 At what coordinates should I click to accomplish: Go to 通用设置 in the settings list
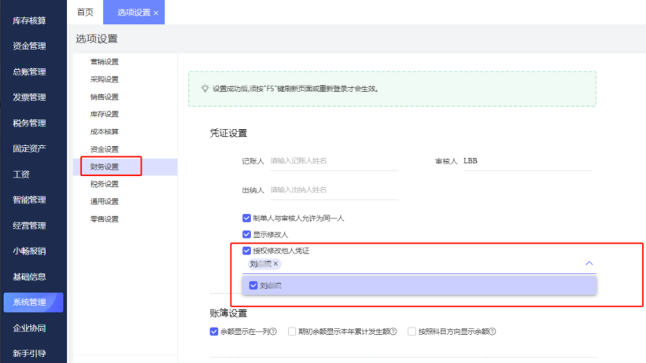(x=105, y=201)
